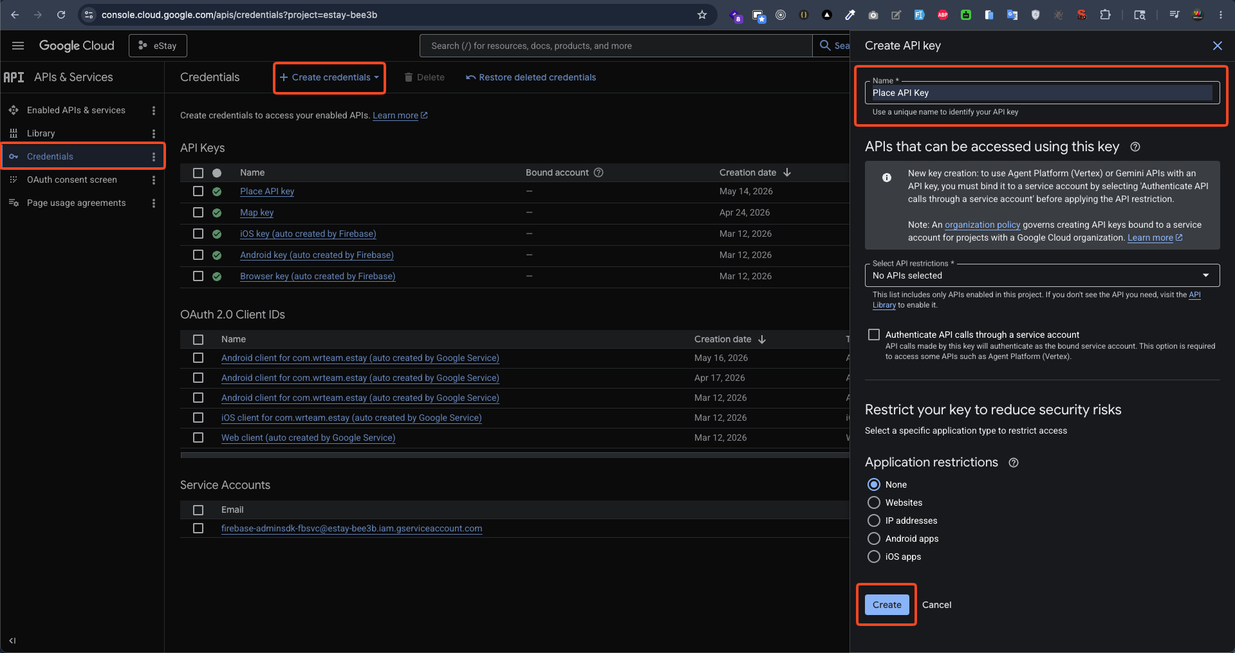Click the Cancel button
This screenshot has height=653, width=1235.
coord(936,605)
